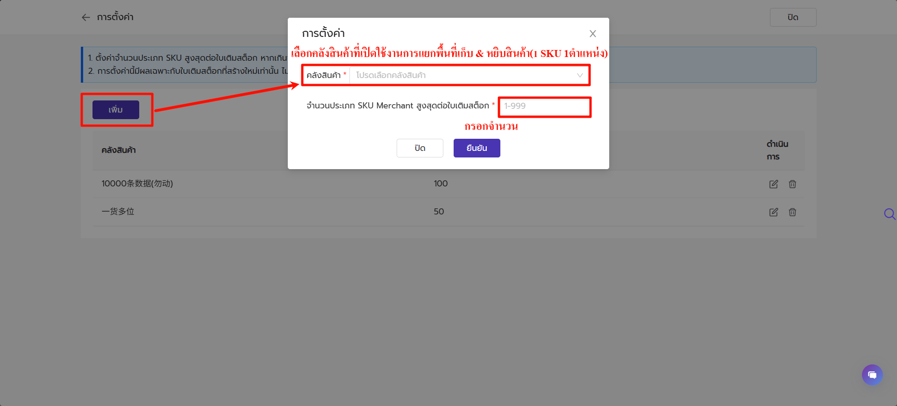
Task: Click the edit icon for 10000条数据 row
Action: pyautogui.click(x=774, y=184)
